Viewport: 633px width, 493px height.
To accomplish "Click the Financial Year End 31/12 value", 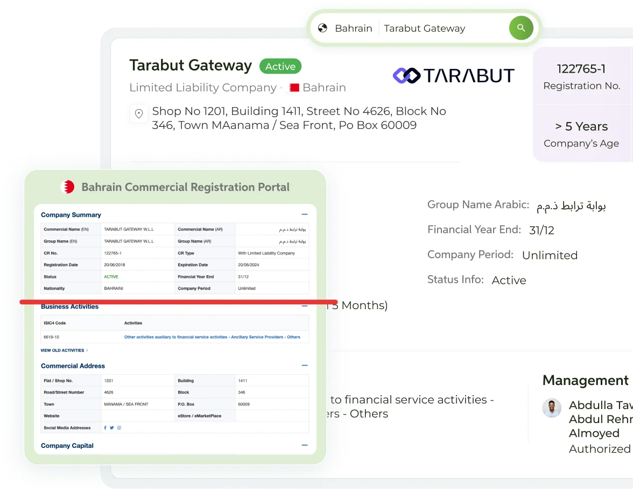I will [x=541, y=230].
